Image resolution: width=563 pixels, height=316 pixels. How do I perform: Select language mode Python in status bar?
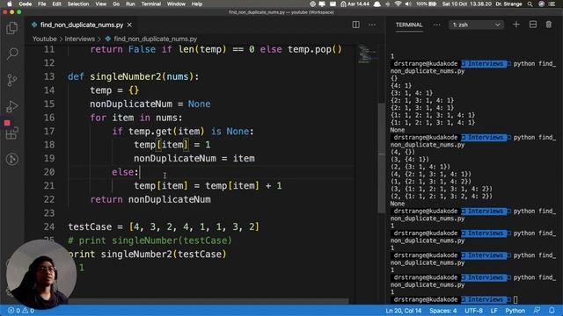tap(515, 311)
